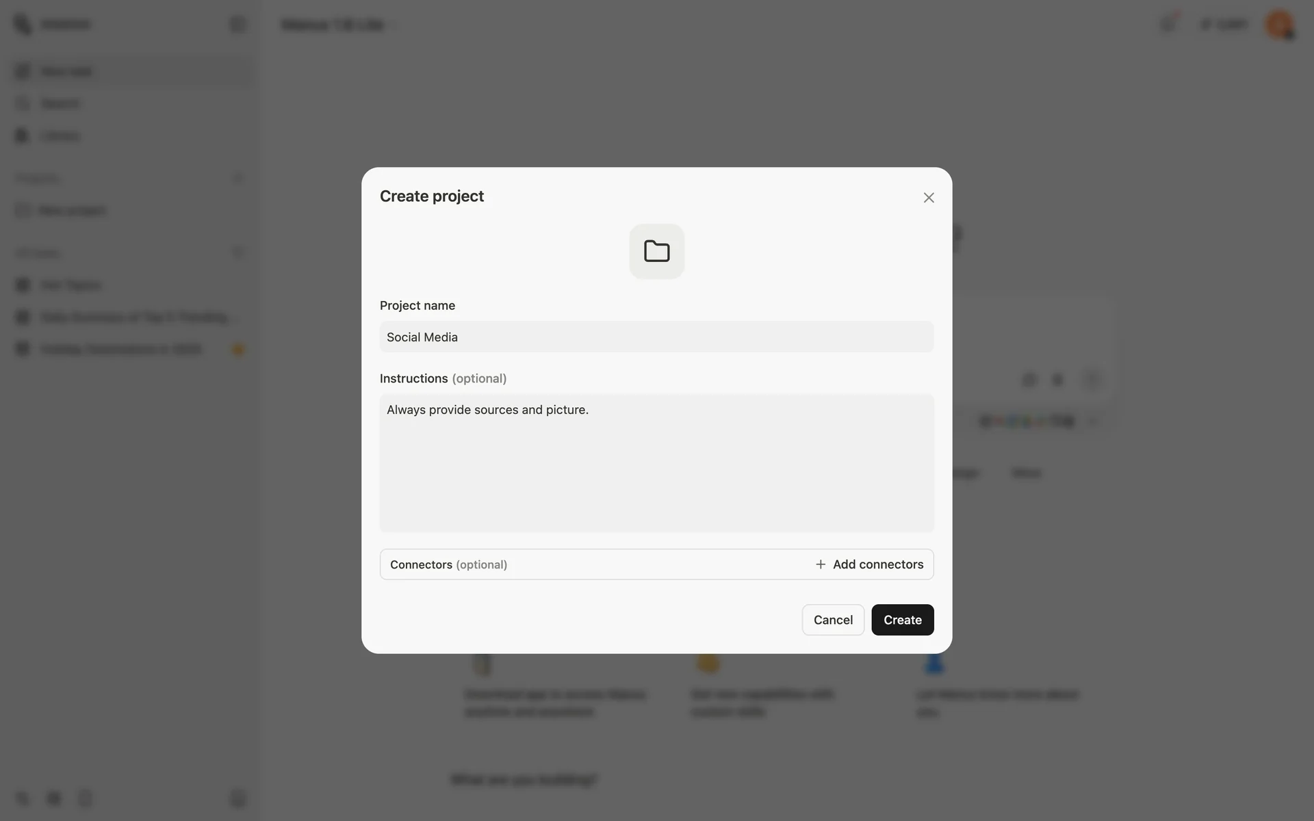Close the Create project dialog

[x=928, y=198]
